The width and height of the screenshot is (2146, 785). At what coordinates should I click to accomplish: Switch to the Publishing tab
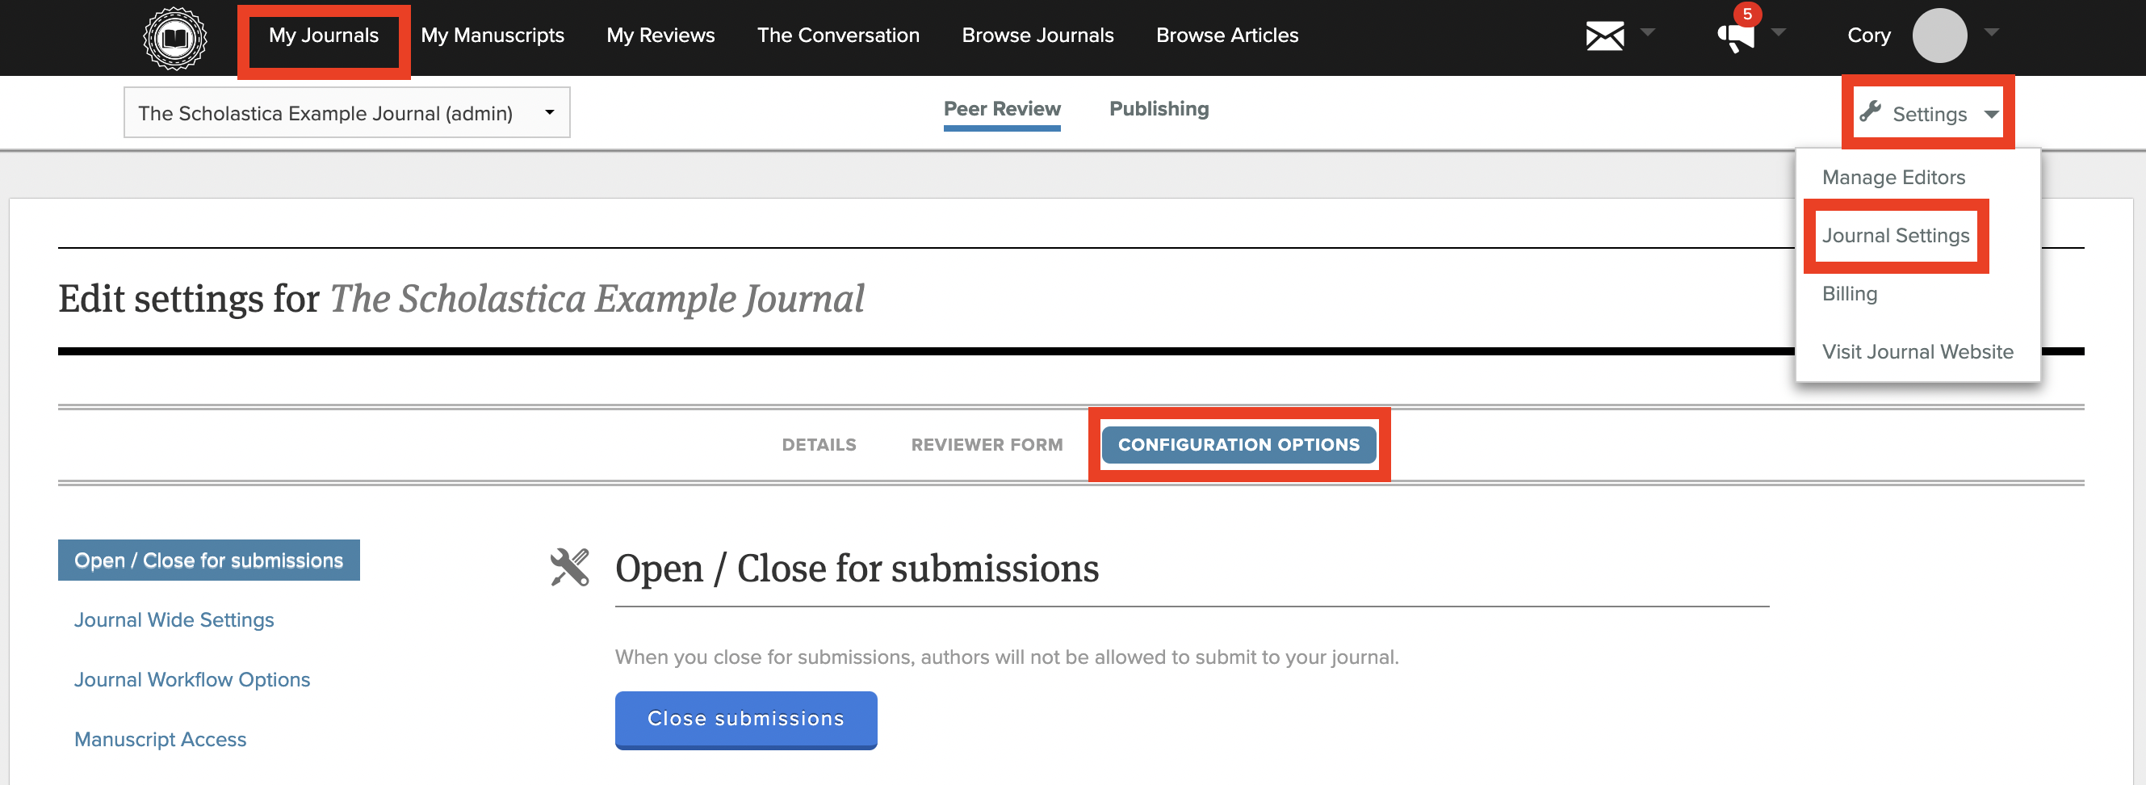click(x=1159, y=109)
